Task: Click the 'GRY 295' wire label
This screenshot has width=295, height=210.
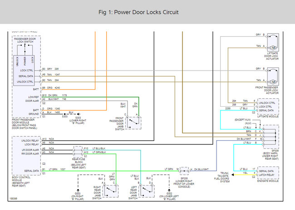Action: click(x=53, y=69)
